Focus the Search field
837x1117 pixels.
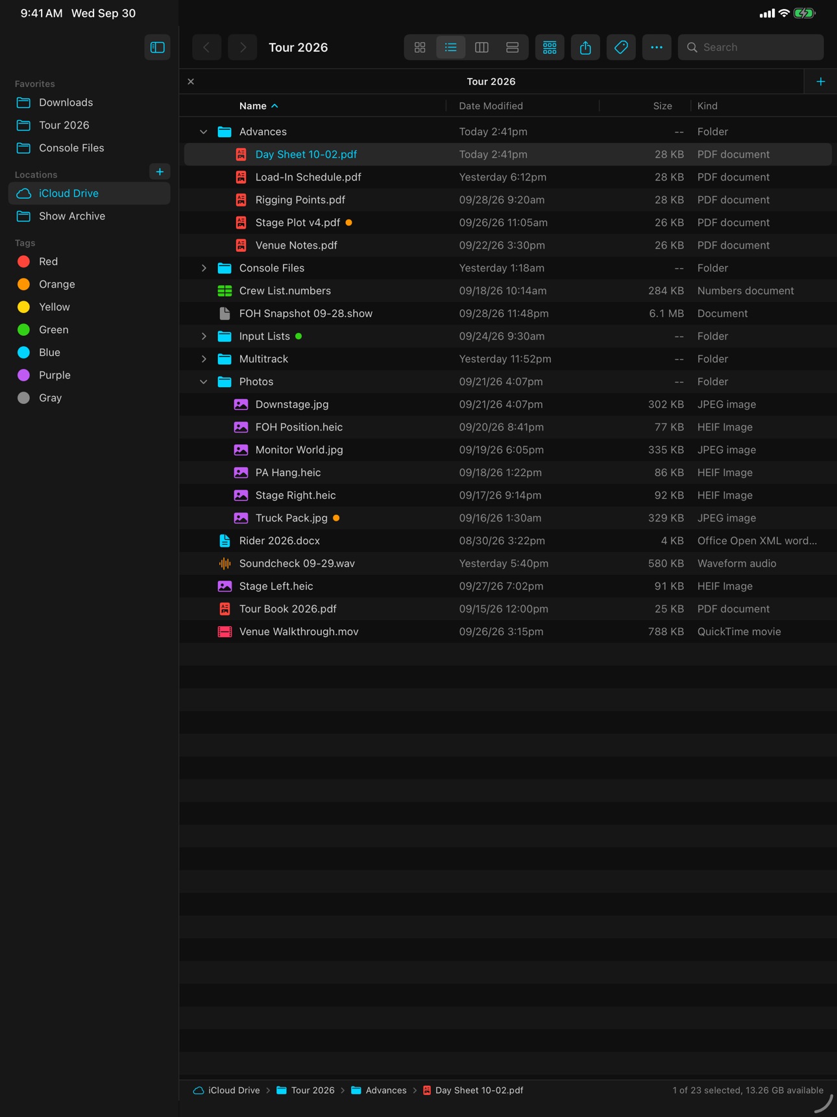click(x=751, y=47)
